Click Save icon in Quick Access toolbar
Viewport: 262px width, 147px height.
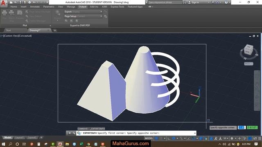20,2
